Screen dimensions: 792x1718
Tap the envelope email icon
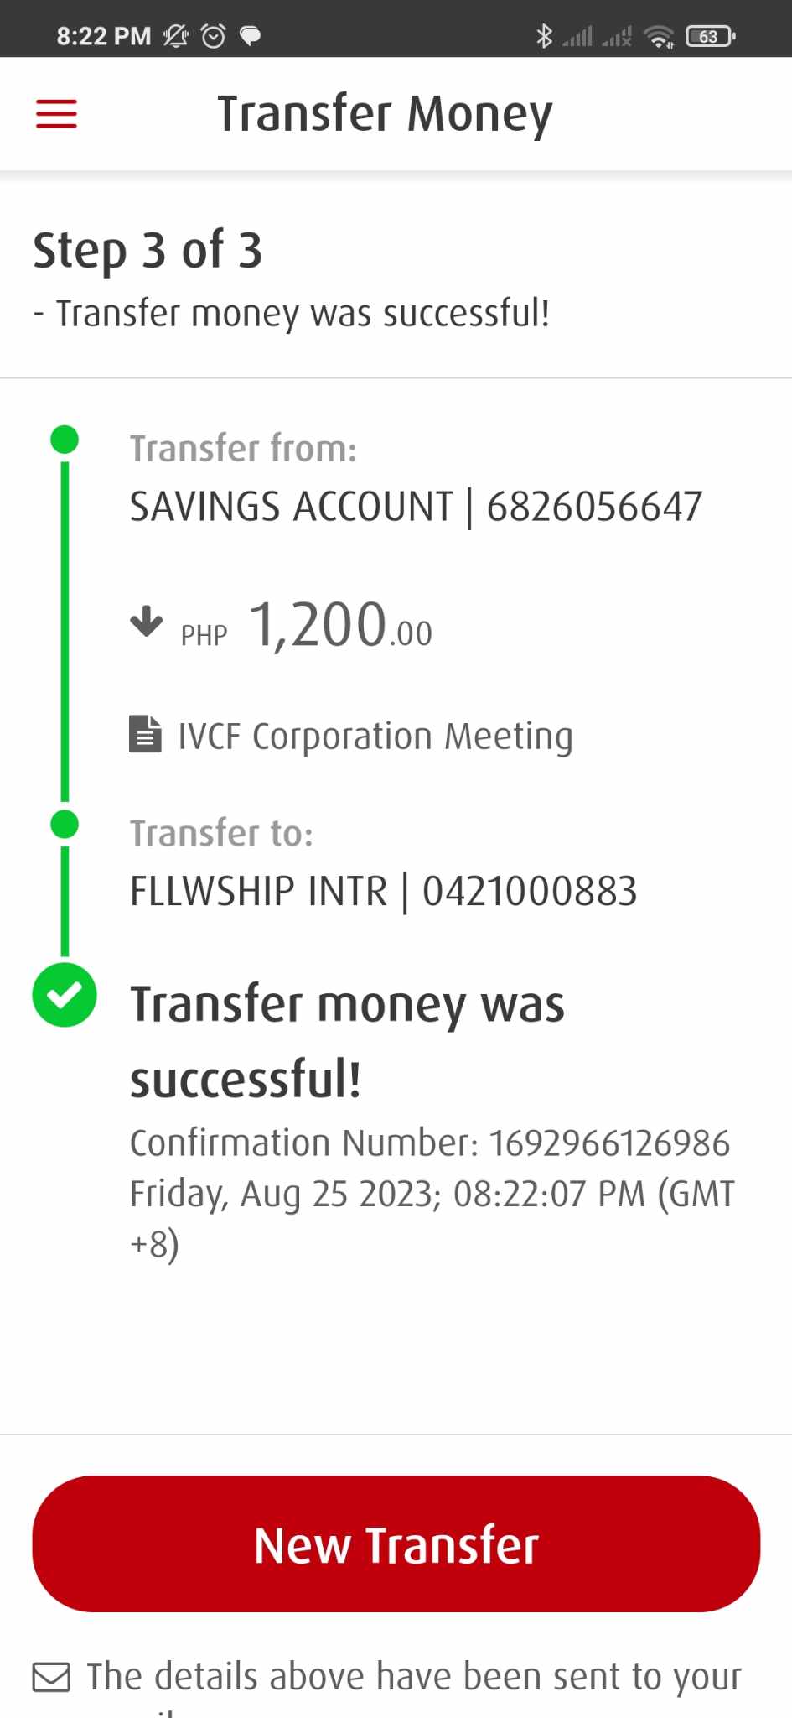pyautogui.click(x=51, y=1677)
